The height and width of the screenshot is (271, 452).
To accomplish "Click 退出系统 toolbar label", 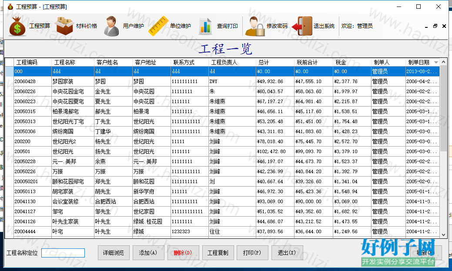I will click(x=324, y=26).
